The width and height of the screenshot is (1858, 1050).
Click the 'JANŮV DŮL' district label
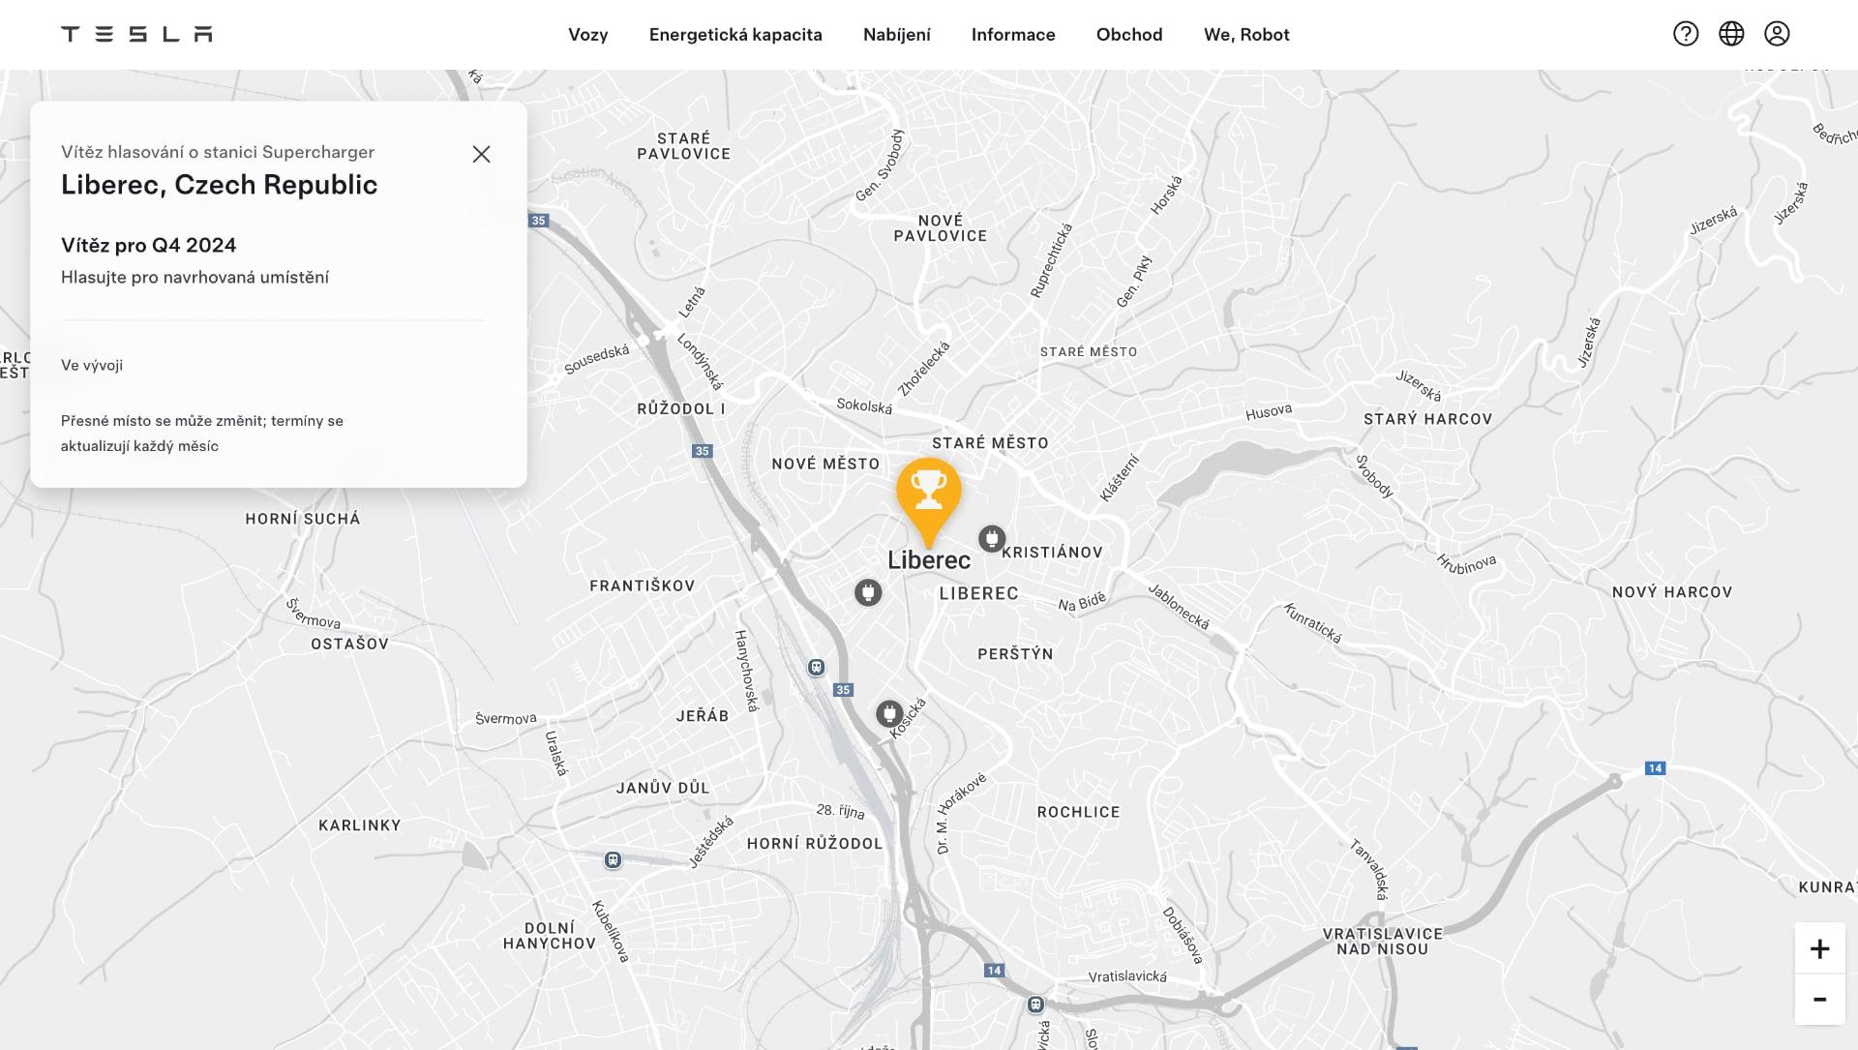[x=663, y=789]
